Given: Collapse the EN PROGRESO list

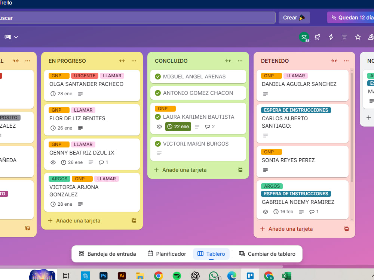Looking at the screenshot, I should coord(122,61).
